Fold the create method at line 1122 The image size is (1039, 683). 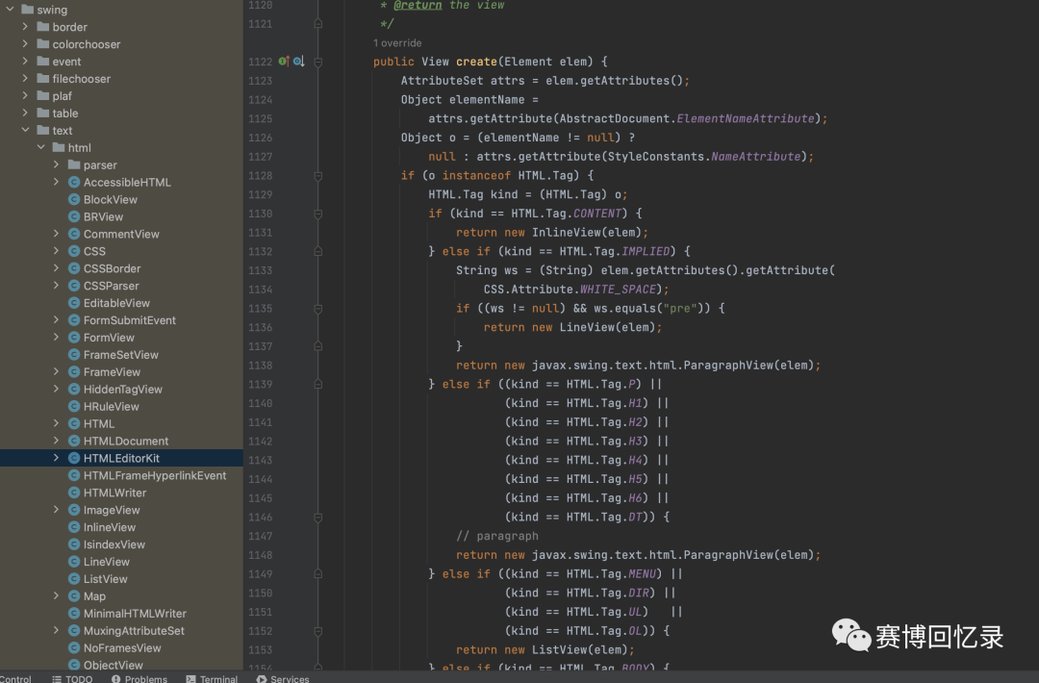tap(318, 62)
